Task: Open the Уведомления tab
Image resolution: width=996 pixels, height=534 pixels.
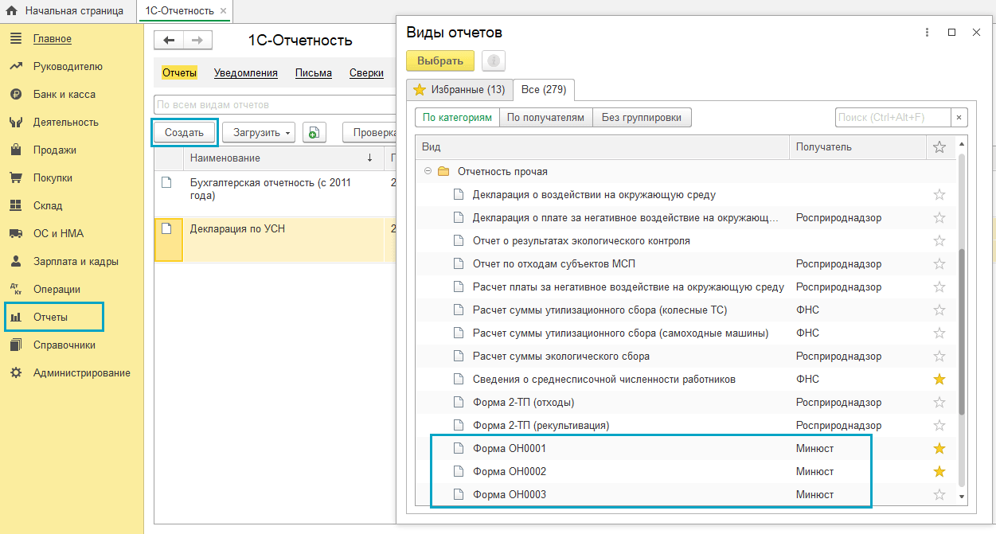Action: [x=245, y=73]
